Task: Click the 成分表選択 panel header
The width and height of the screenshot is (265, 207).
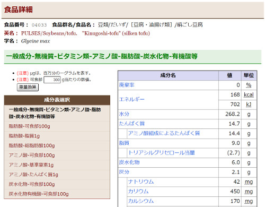Action: 57,100
